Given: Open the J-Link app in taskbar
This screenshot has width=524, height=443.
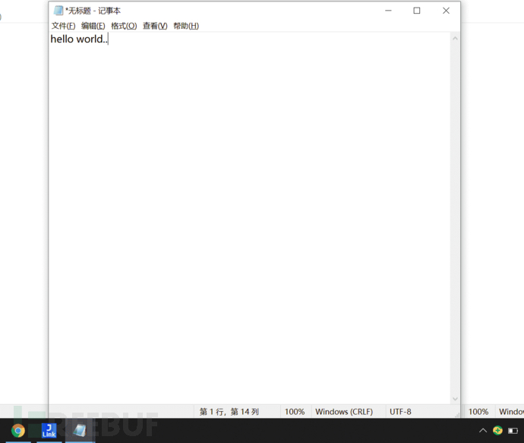Looking at the screenshot, I should 49,431.
